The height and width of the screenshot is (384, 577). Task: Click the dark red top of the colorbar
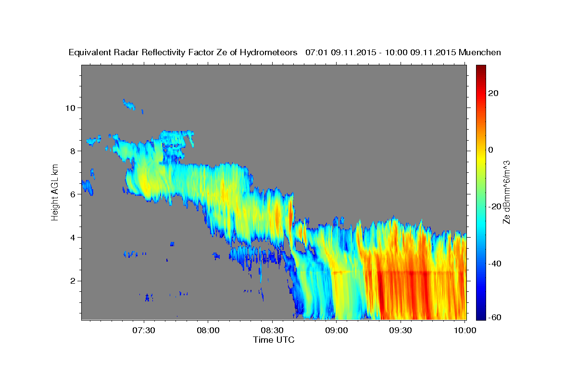pyautogui.click(x=481, y=70)
